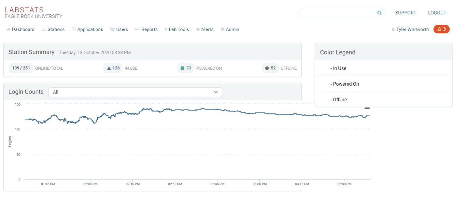Open the Applications menu
This screenshot has height=205, width=456.
tap(87, 29)
